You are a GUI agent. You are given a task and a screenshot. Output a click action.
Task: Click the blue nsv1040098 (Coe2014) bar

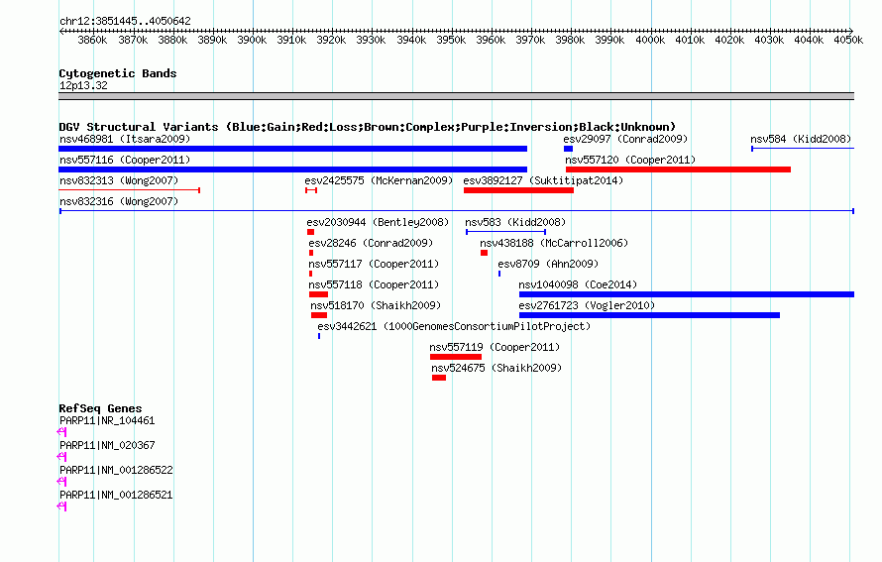coord(686,294)
